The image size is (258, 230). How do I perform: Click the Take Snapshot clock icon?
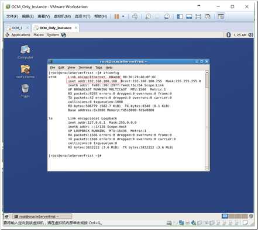click(x=148, y=16)
